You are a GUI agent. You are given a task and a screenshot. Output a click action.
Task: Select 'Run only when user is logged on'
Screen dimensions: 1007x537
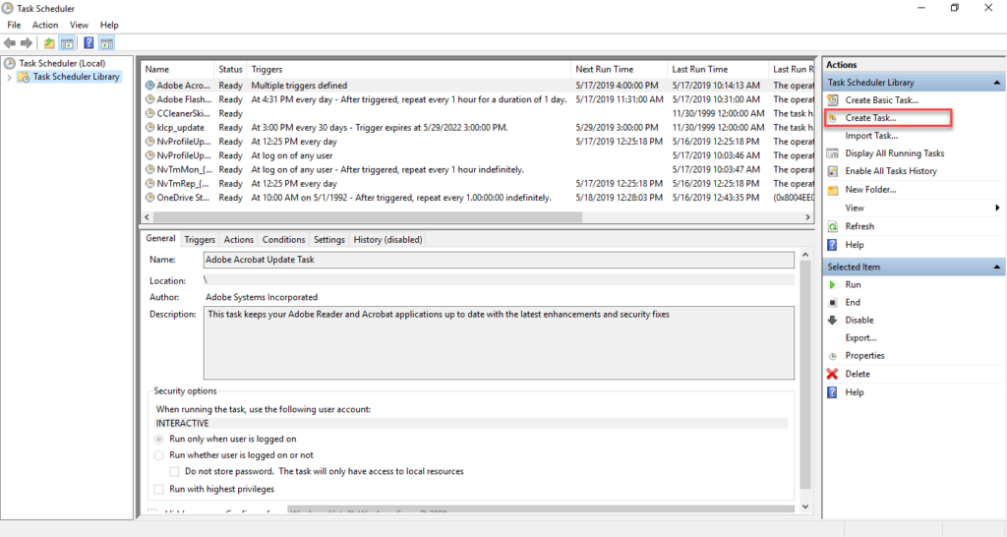pos(159,439)
